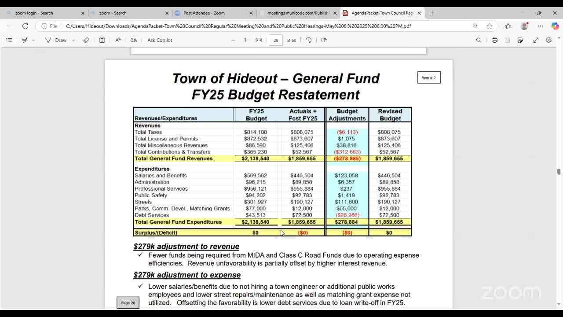Image resolution: width=563 pixels, height=317 pixels.
Task: Click '$279k adjustment to revenue' heading
Action: [186, 247]
